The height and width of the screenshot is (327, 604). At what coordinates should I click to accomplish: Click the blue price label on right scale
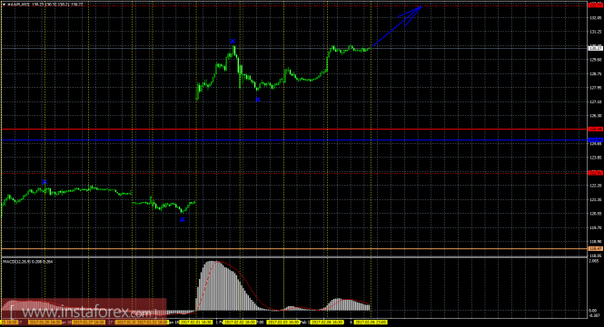coord(596,140)
